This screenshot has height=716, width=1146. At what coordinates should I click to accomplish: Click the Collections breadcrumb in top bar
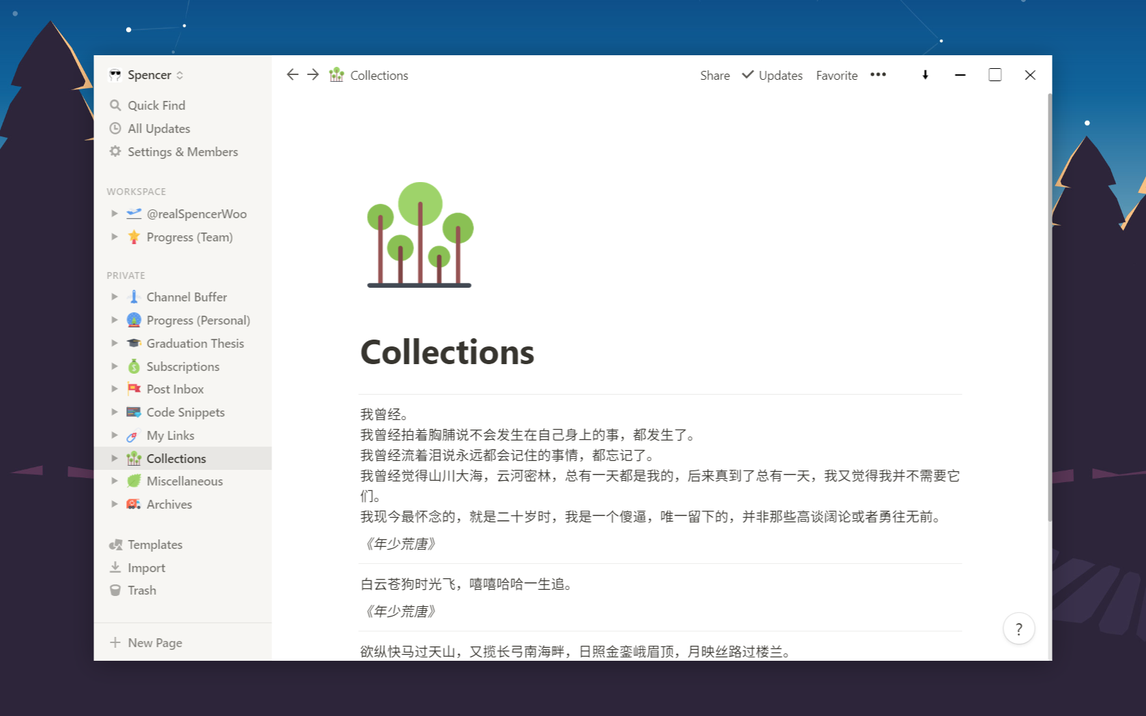pos(368,75)
